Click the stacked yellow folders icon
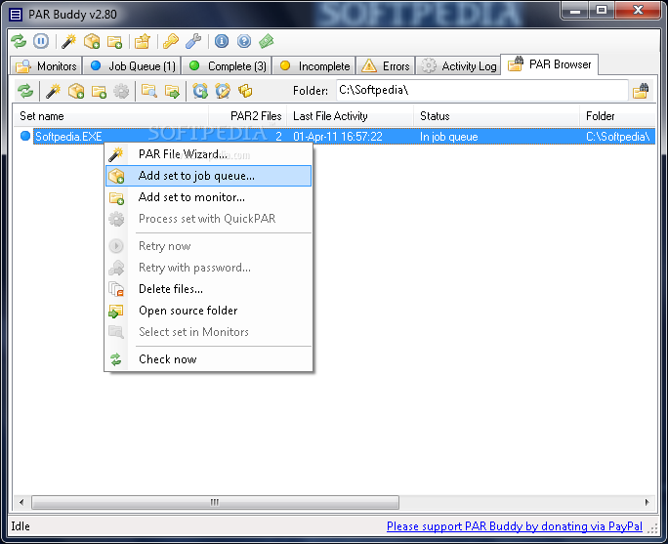The image size is (668, 544). click(x=245, y=91)
